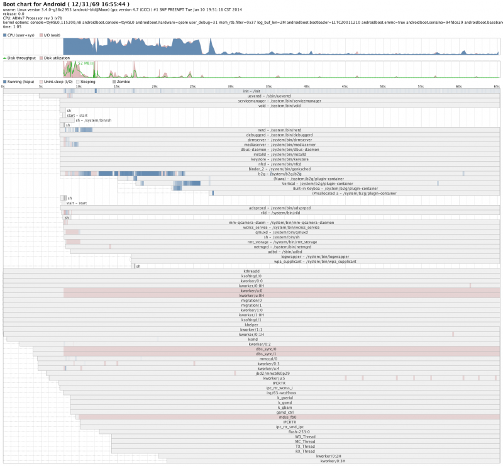Select the debuggerd process row
Viewport: 503px width, 466px height.
pyautogui.click(x=280, y=135)
